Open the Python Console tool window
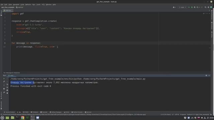Screen dimensions: 214x120 click(x=77, y=112)
